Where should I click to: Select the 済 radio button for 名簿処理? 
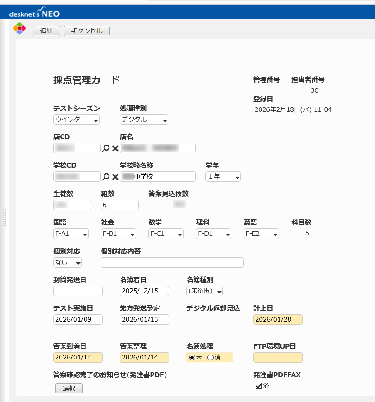(x=210, y=358)
